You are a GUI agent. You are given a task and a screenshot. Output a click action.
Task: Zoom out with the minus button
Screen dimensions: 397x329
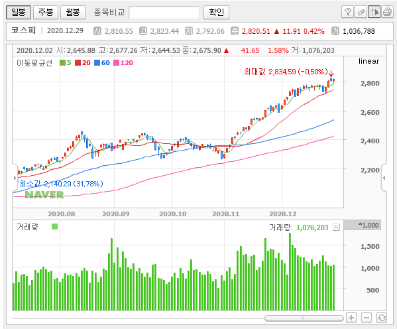click(367, 317)
